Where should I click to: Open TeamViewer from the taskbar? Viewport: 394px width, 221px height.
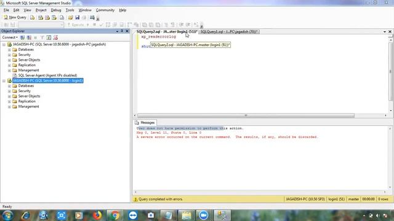(x=133, y=215)
